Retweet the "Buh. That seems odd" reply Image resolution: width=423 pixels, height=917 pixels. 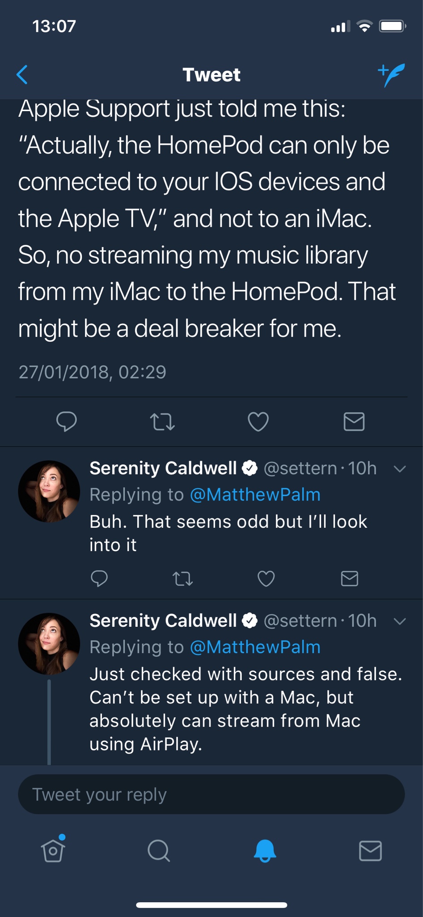pyautogui.click(x=182, y=579)
